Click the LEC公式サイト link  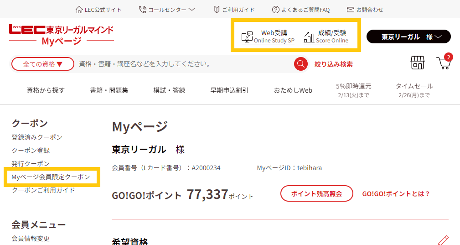point(103,10)
